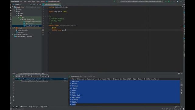Select Scratches and Consoles node
This screenshot has width=195, height=110.
coord(23,36)
